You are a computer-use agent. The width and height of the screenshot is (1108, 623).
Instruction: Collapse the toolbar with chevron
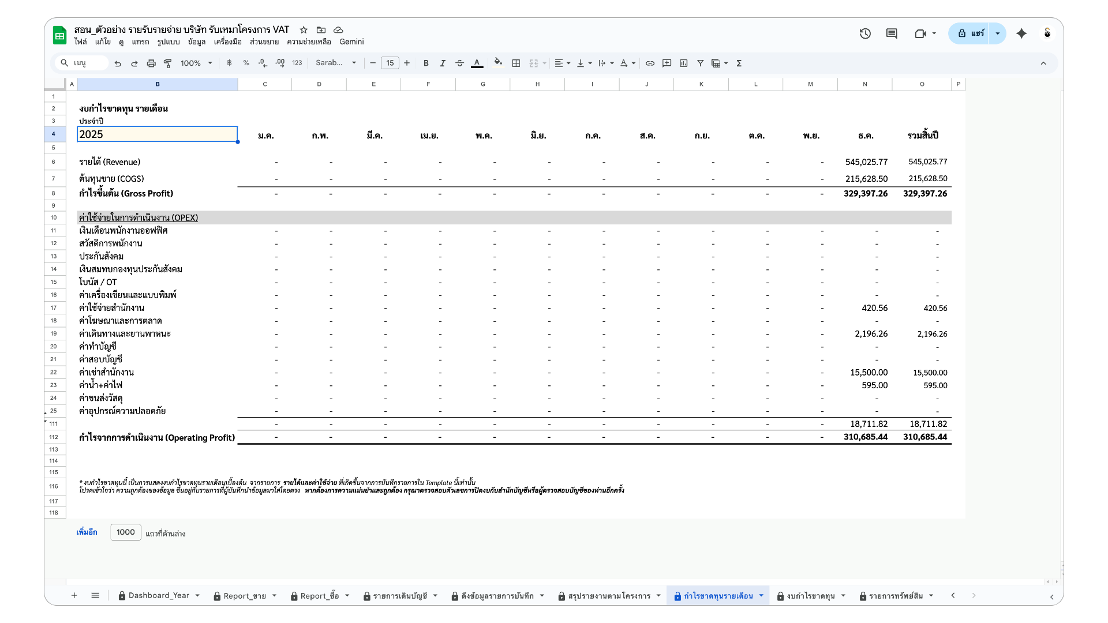point(1043,63)
